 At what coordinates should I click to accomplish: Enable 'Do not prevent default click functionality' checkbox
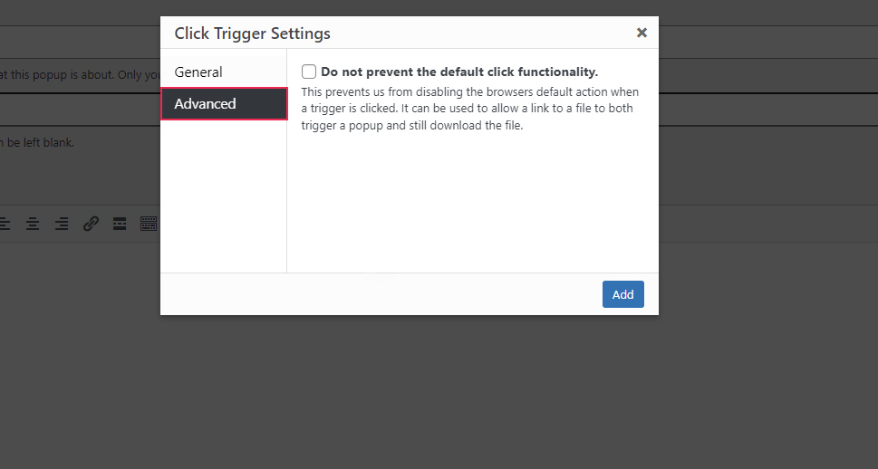tap(309, 72)
